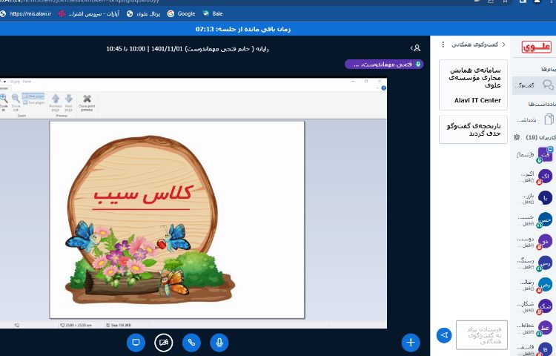Open the shared notes item in sidebar
Screen dimensions: 556x356
[x=535, y=119]
